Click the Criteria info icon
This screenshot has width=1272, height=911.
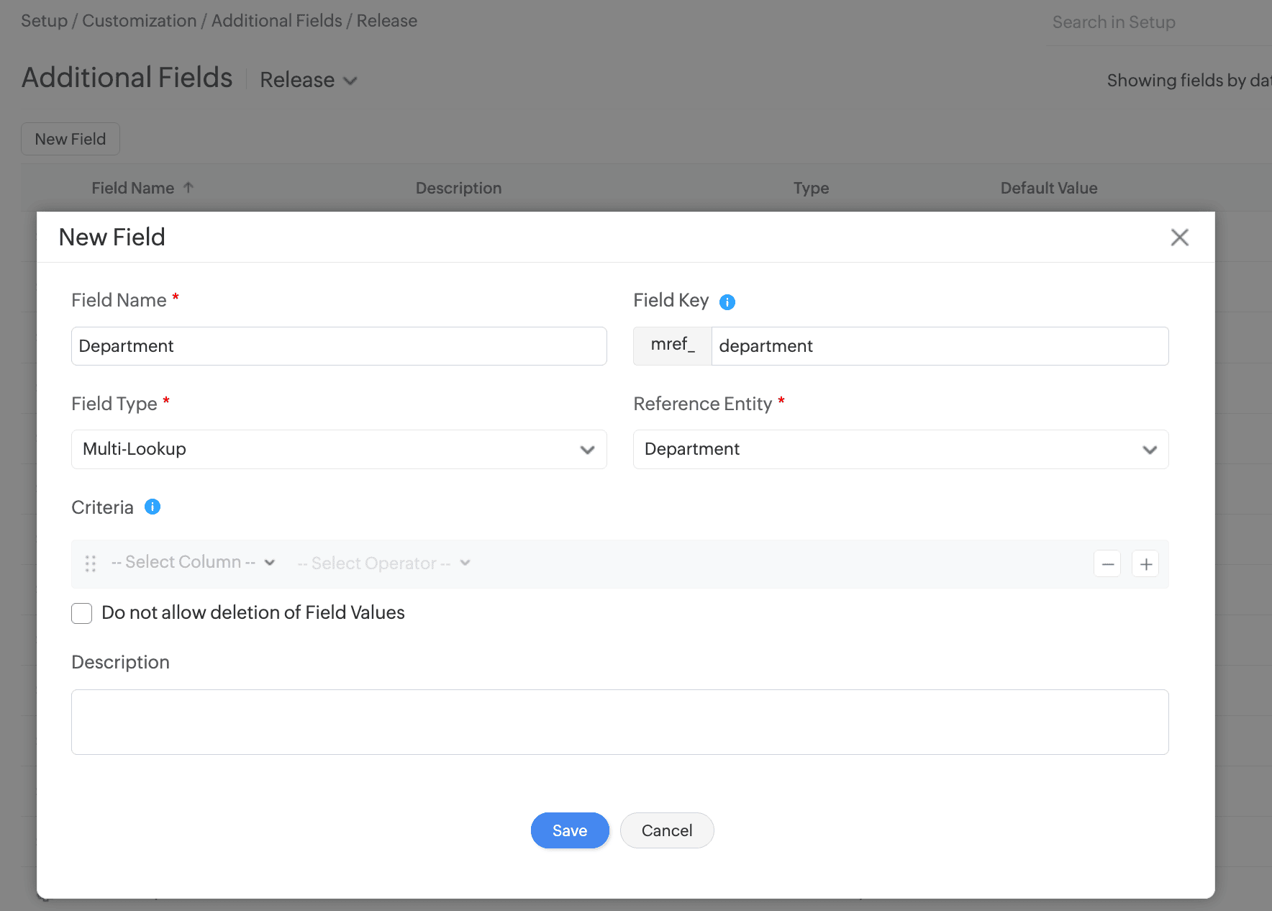(153, 507)
